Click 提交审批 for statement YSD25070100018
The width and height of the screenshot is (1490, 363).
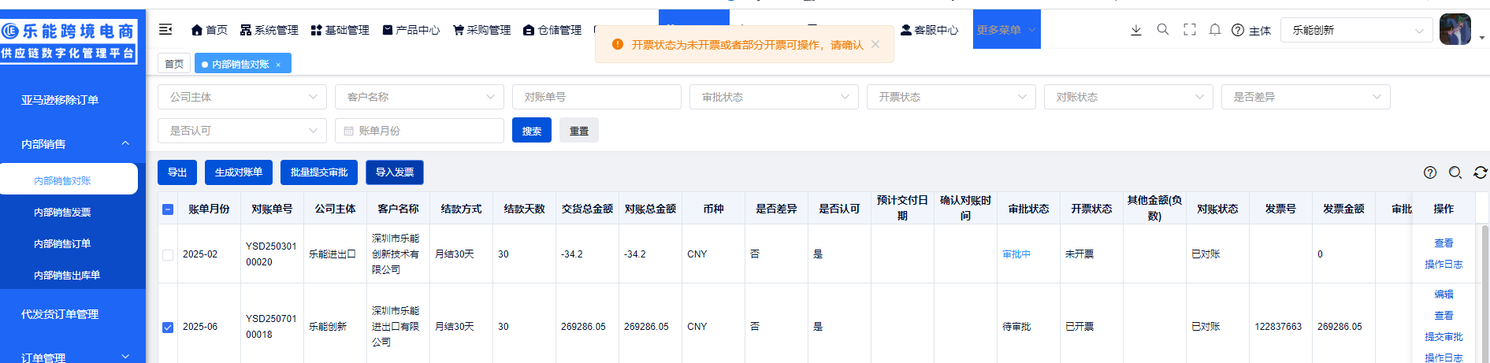click(x=1444, y=337)
